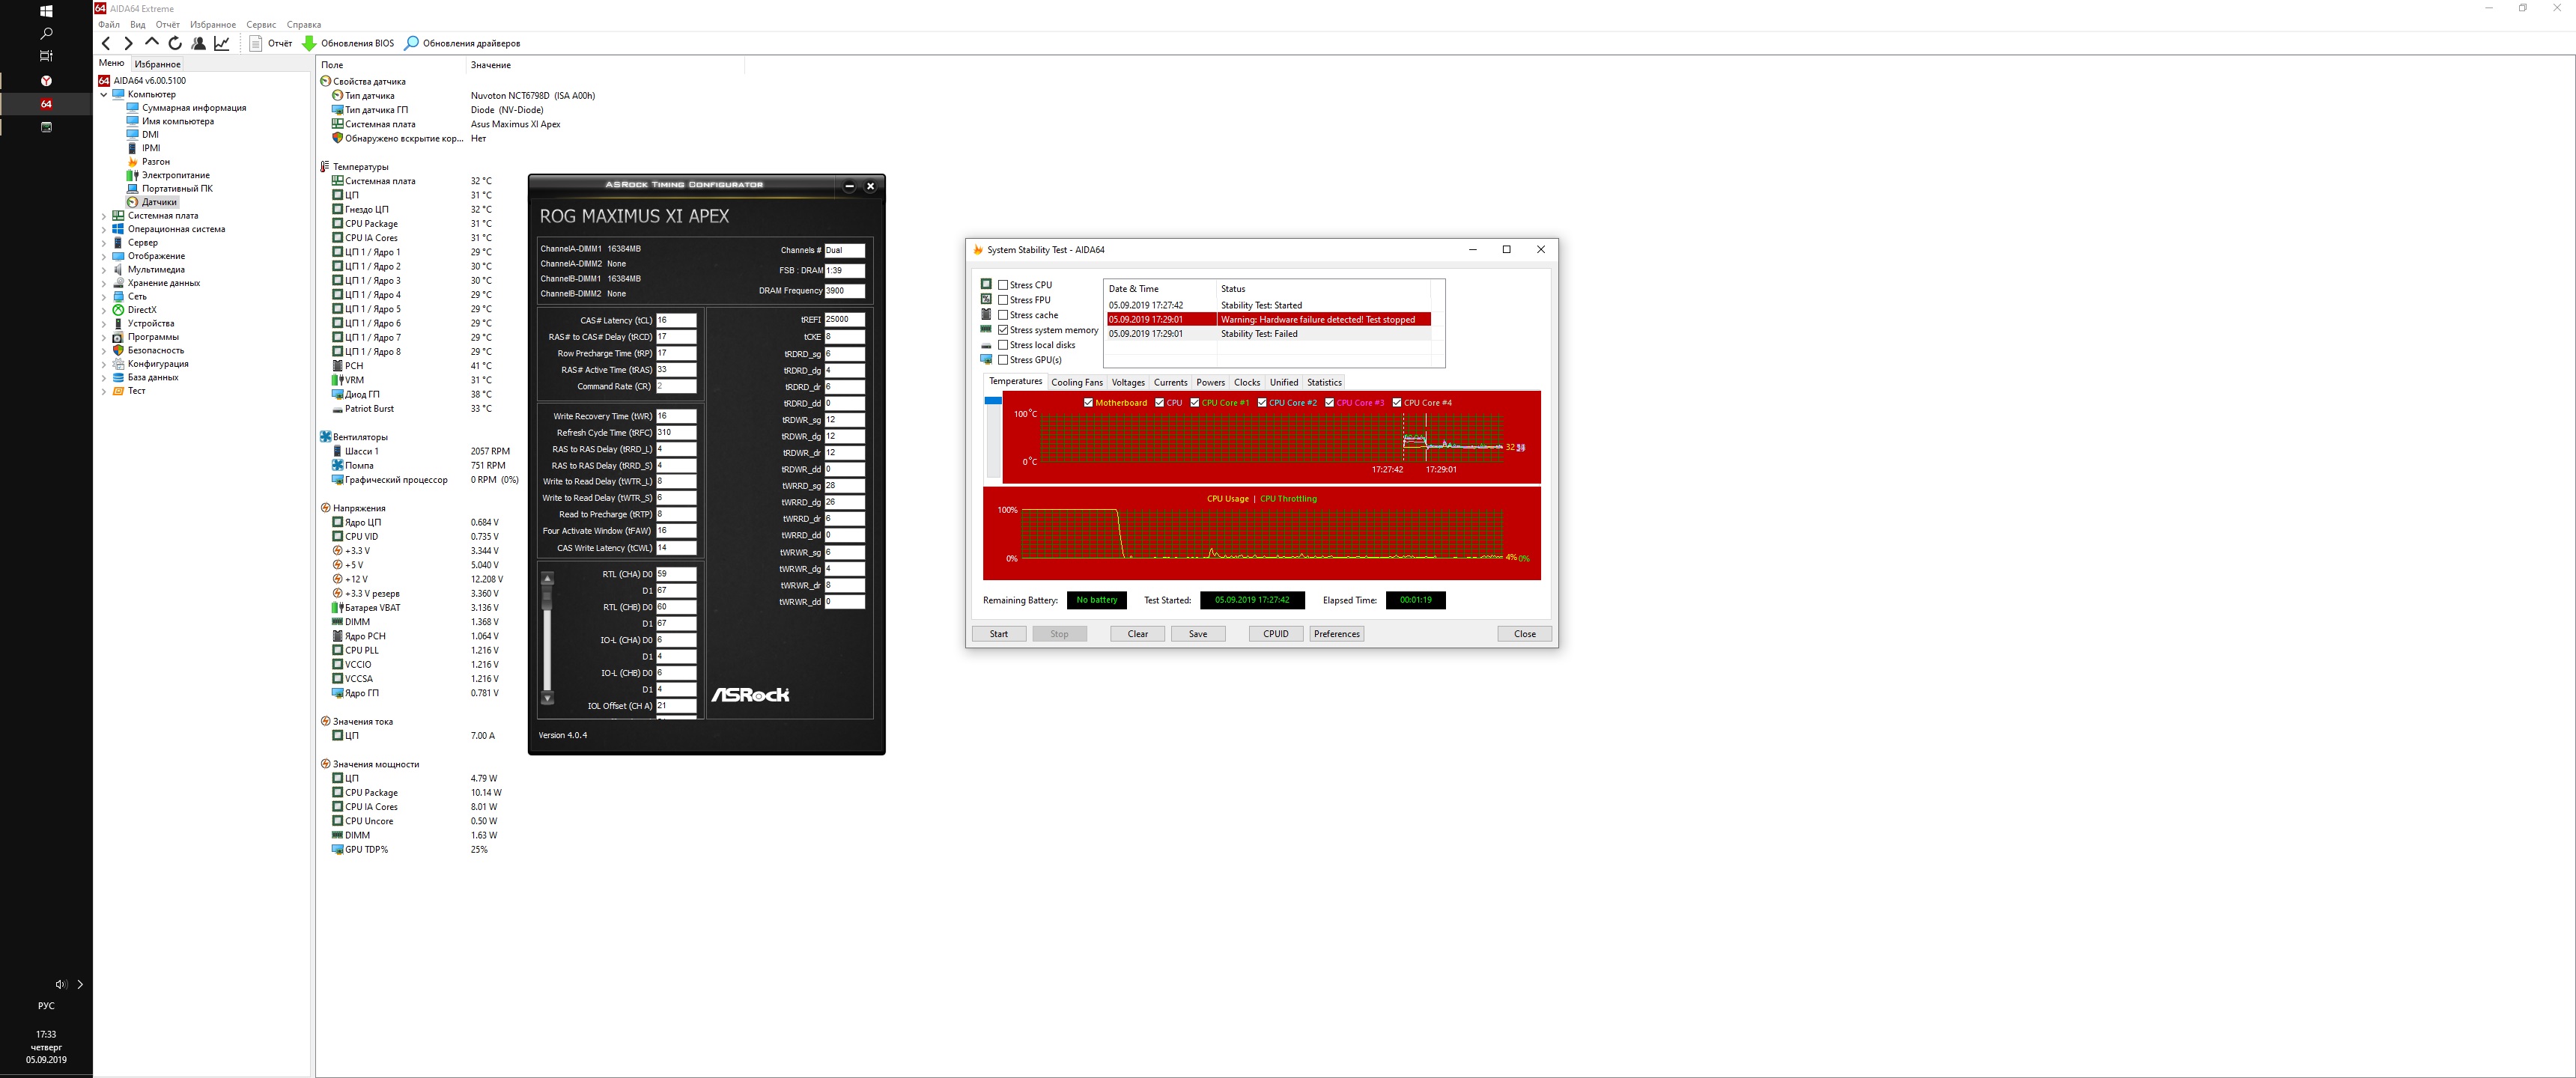Image resolution: width=2576 pixels, height=1078 pixels.
Task: Go back with the left arrow
Action: 106,43
